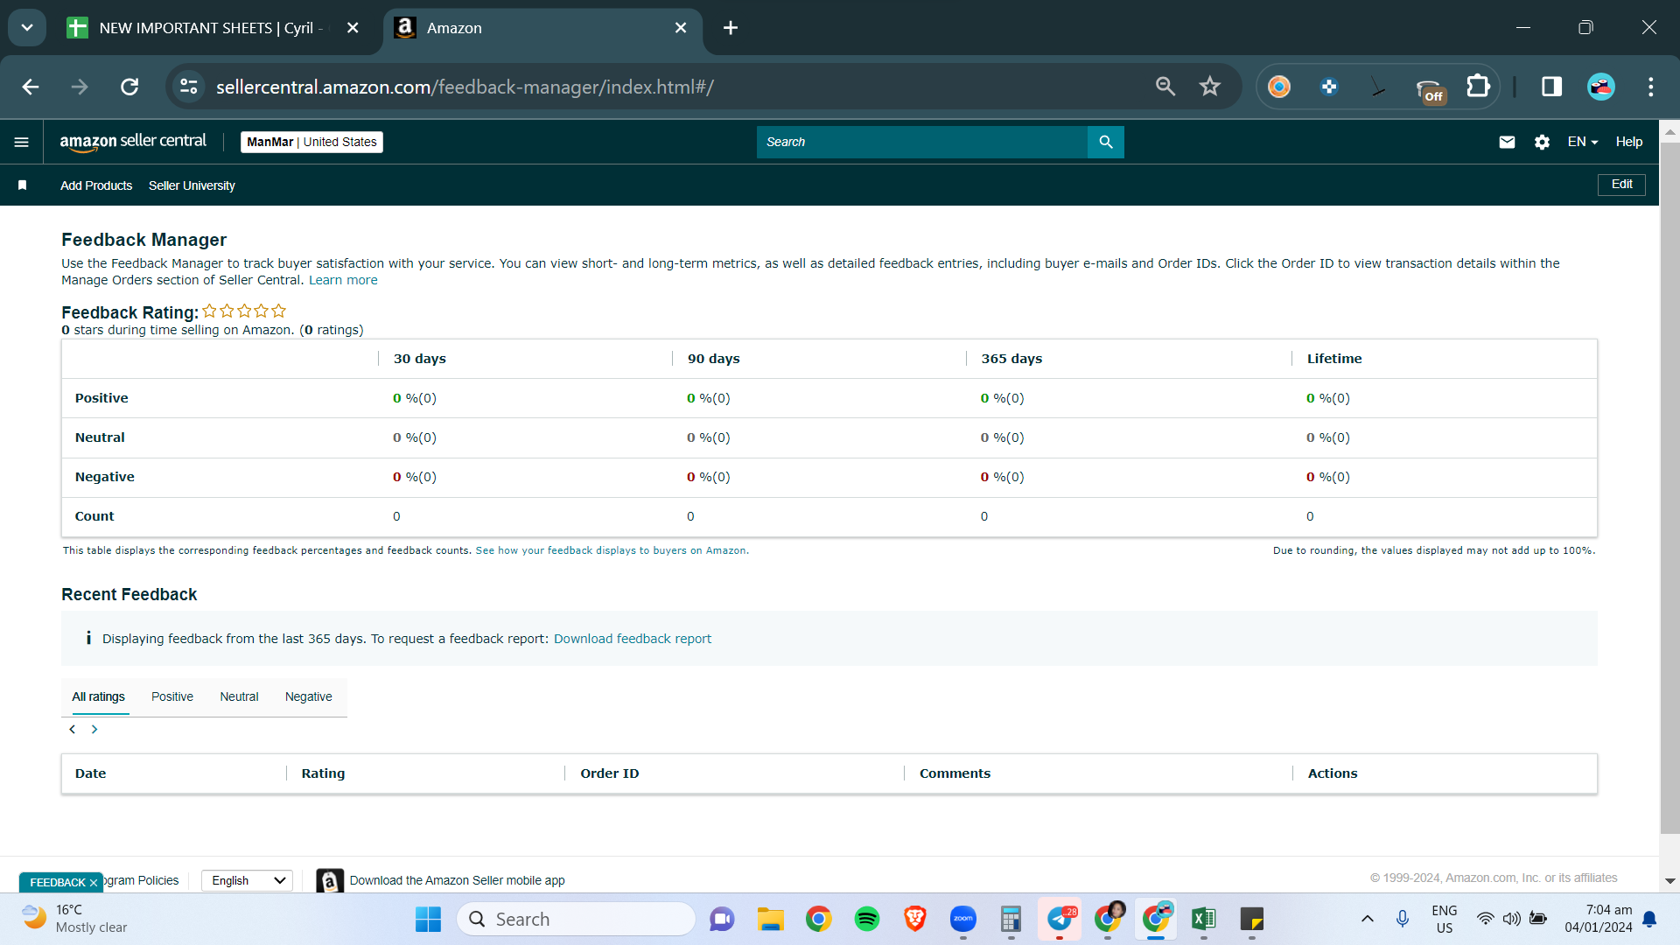
Task: Expand the system tray hidden icons chevron
Action: click(1367, 919)
